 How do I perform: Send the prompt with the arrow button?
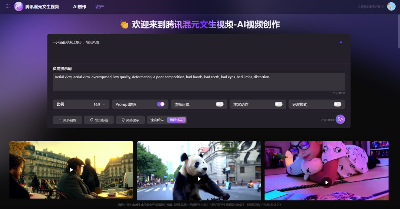coord(340,119)
